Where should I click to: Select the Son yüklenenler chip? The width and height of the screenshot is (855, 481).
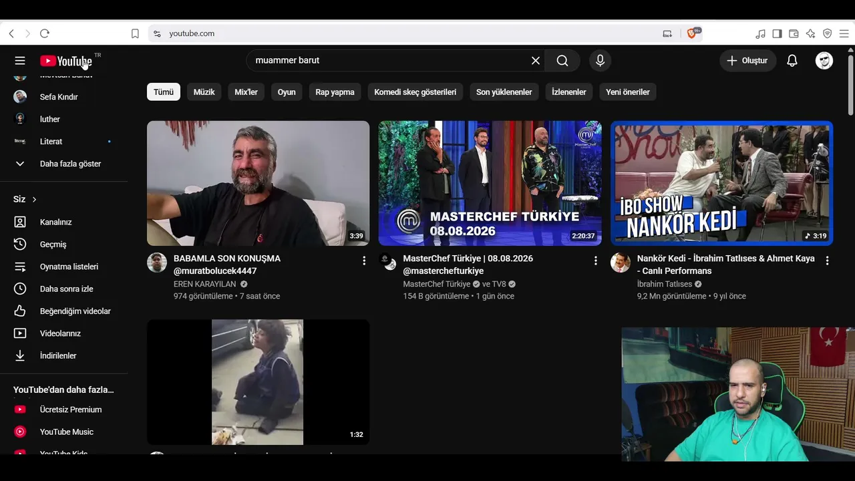click(504, 92)
